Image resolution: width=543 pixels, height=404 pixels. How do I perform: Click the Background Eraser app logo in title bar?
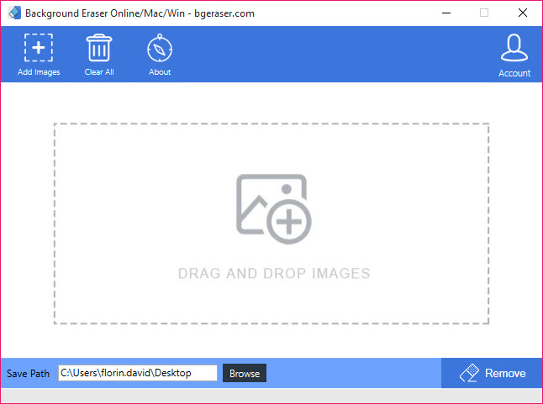(x=14, y=13)
